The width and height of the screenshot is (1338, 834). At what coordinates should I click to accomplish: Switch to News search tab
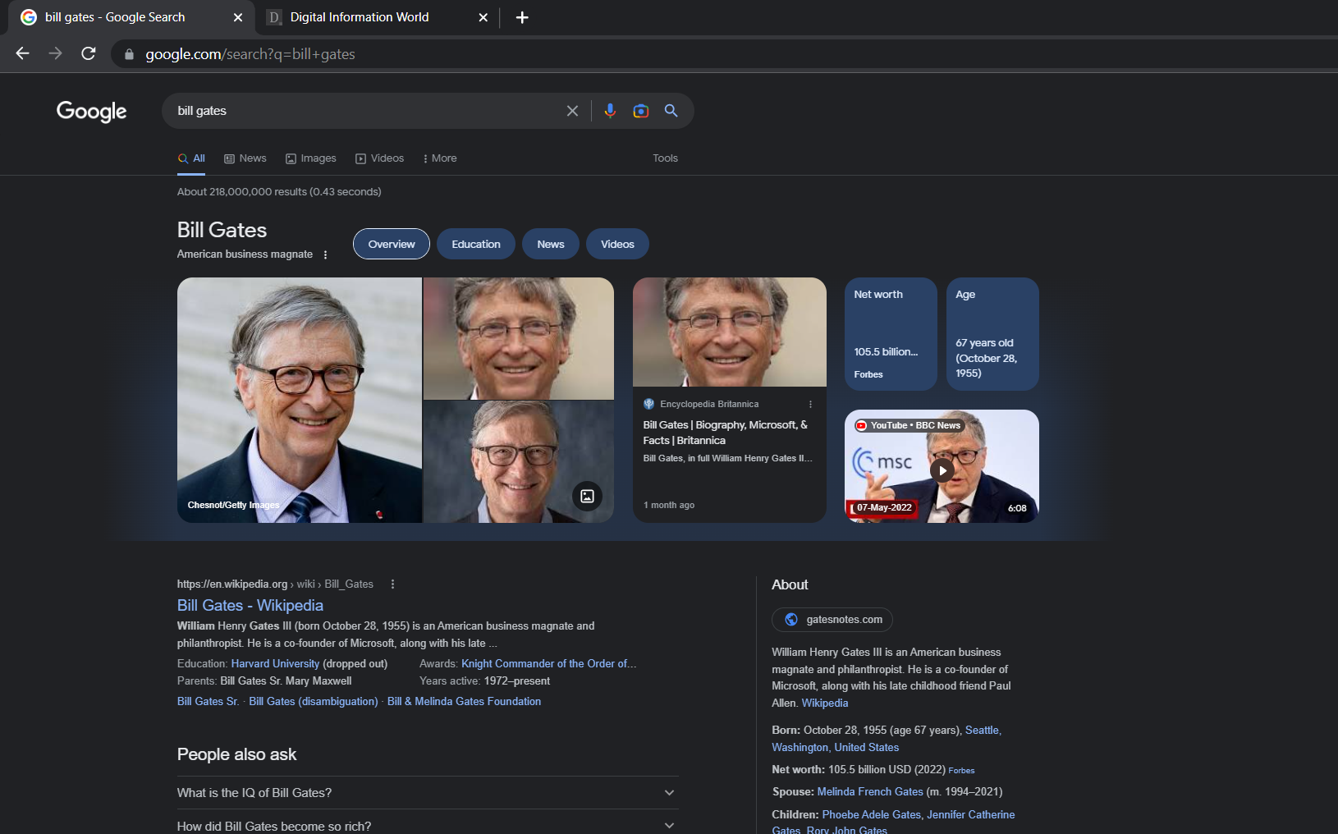tap(245, 158)
